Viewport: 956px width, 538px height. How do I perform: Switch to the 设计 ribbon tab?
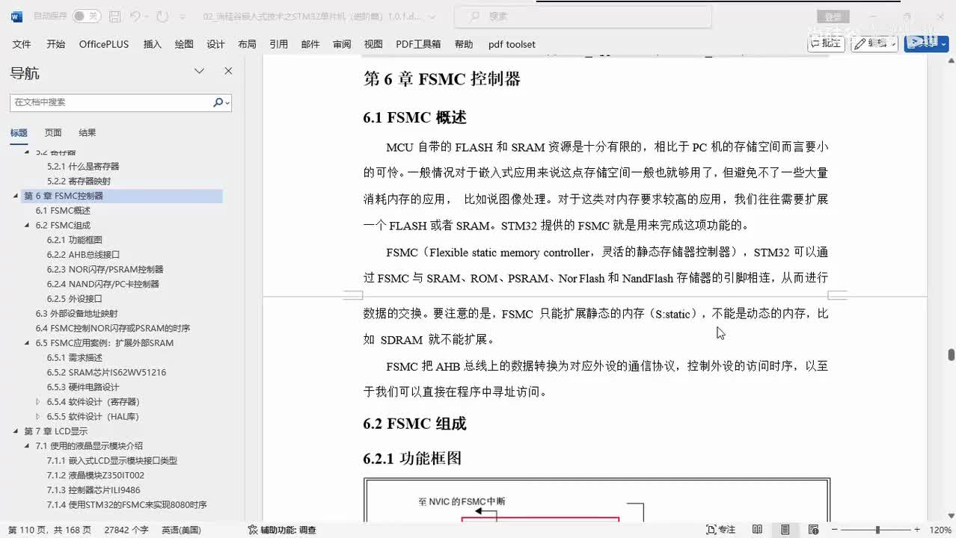point(215,44)
